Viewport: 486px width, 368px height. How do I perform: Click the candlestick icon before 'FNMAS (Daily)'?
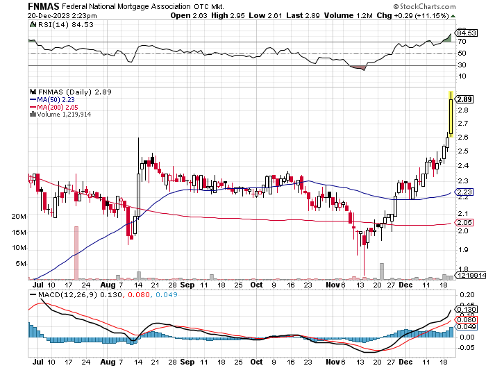[33, 92]
